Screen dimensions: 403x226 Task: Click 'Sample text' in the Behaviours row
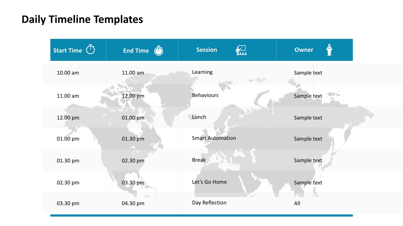(x=308, y=96)
